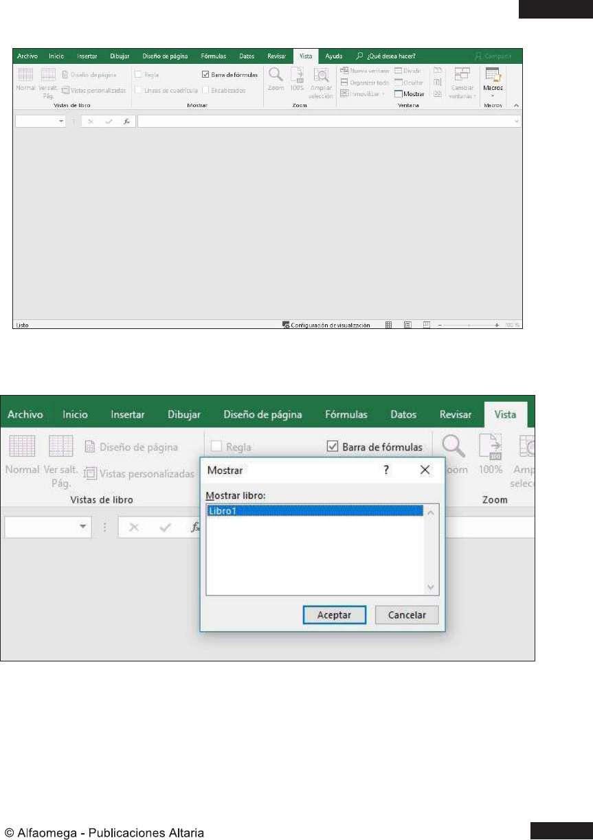Screen dimensions: 593x840
Task: Click the Compartir button in the ribbon
Action: click(x=493, y=56)
